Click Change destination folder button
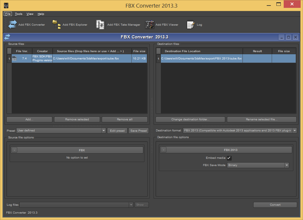The width and height of the screenshot is (303, 220). (190, 119)
